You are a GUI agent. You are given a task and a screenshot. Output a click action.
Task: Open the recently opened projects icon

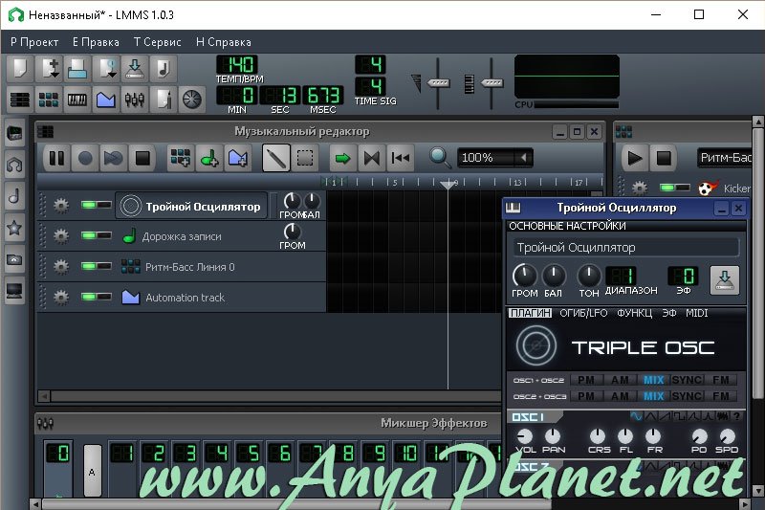106,69
